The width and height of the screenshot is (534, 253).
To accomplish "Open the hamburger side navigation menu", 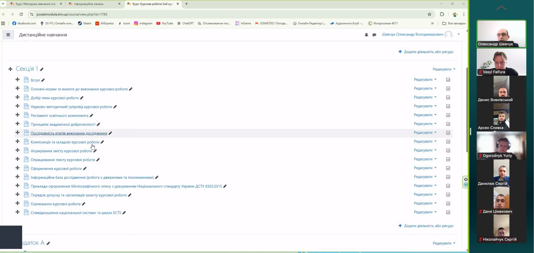I will click(x=8, y=35).
